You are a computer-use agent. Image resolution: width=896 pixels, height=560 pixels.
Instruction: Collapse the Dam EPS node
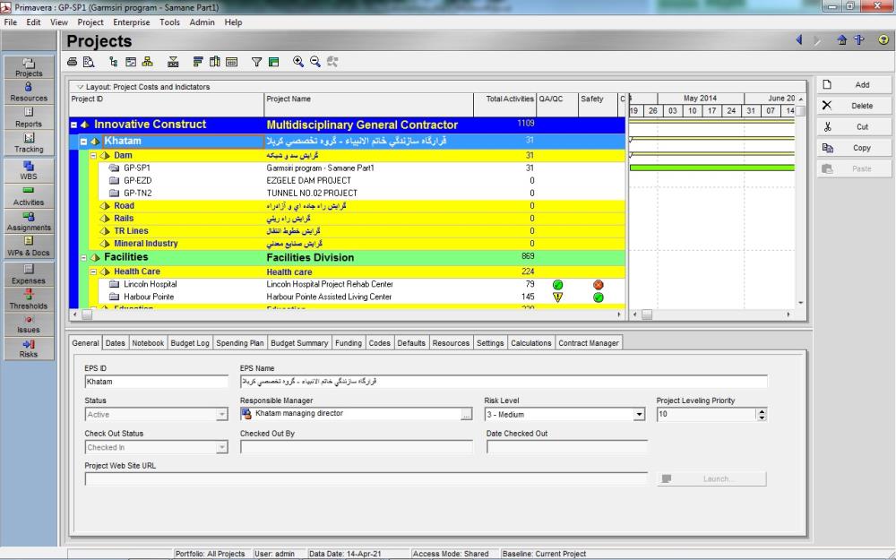point(93,155)
